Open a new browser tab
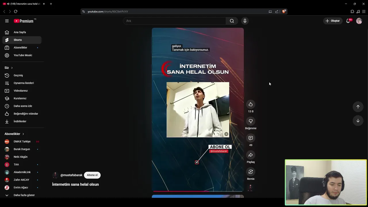368x207 pixels. coord(51,4)
